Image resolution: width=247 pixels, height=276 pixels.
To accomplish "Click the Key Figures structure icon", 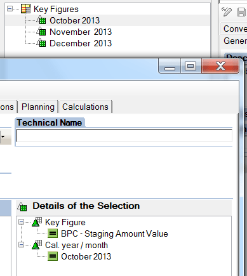I will [25, 9].
